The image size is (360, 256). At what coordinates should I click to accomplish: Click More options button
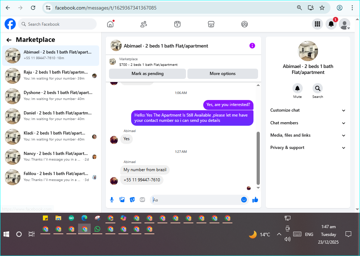(223, 74)
